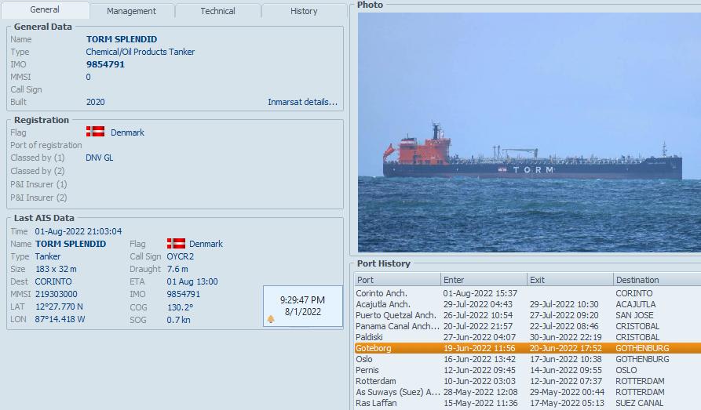Image resolution: width=701 pixels, height=410 pixels.
Task: Click SUEZ CANAL destination cell
Action: click(639, 403)
